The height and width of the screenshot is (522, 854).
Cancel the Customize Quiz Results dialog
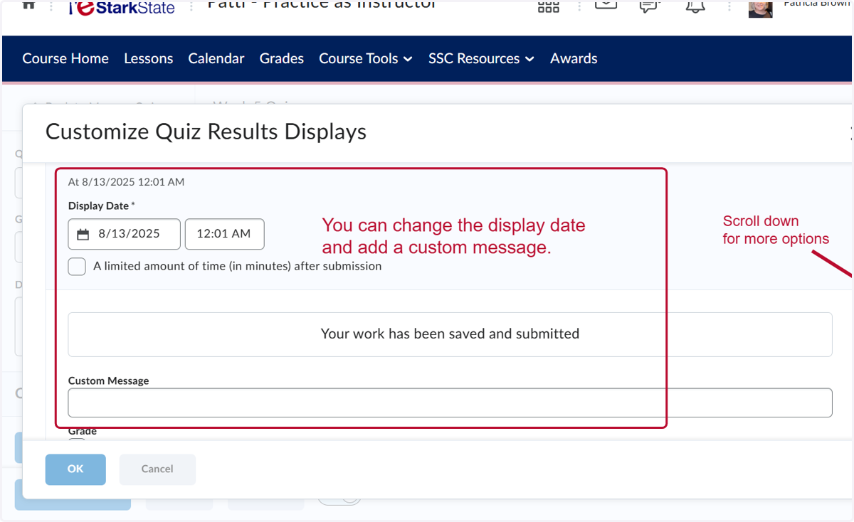click(157, 469)
